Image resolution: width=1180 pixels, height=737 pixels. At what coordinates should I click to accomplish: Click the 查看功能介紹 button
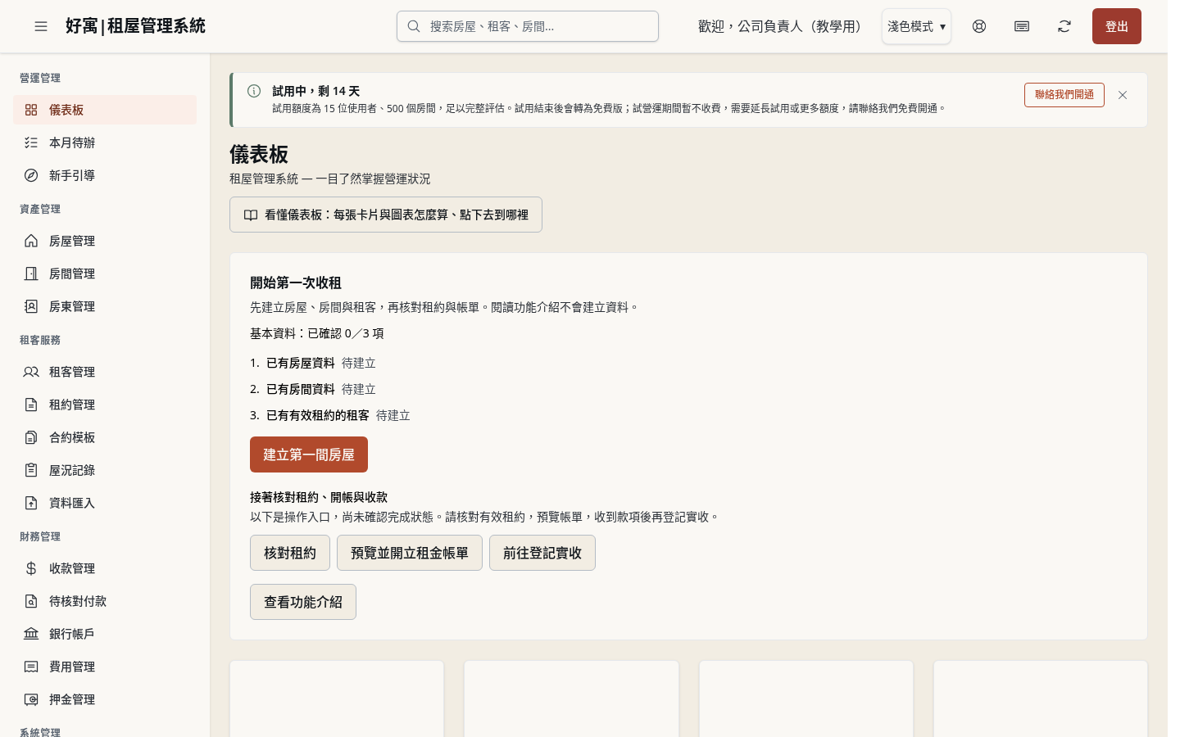(x=303, y=602)
